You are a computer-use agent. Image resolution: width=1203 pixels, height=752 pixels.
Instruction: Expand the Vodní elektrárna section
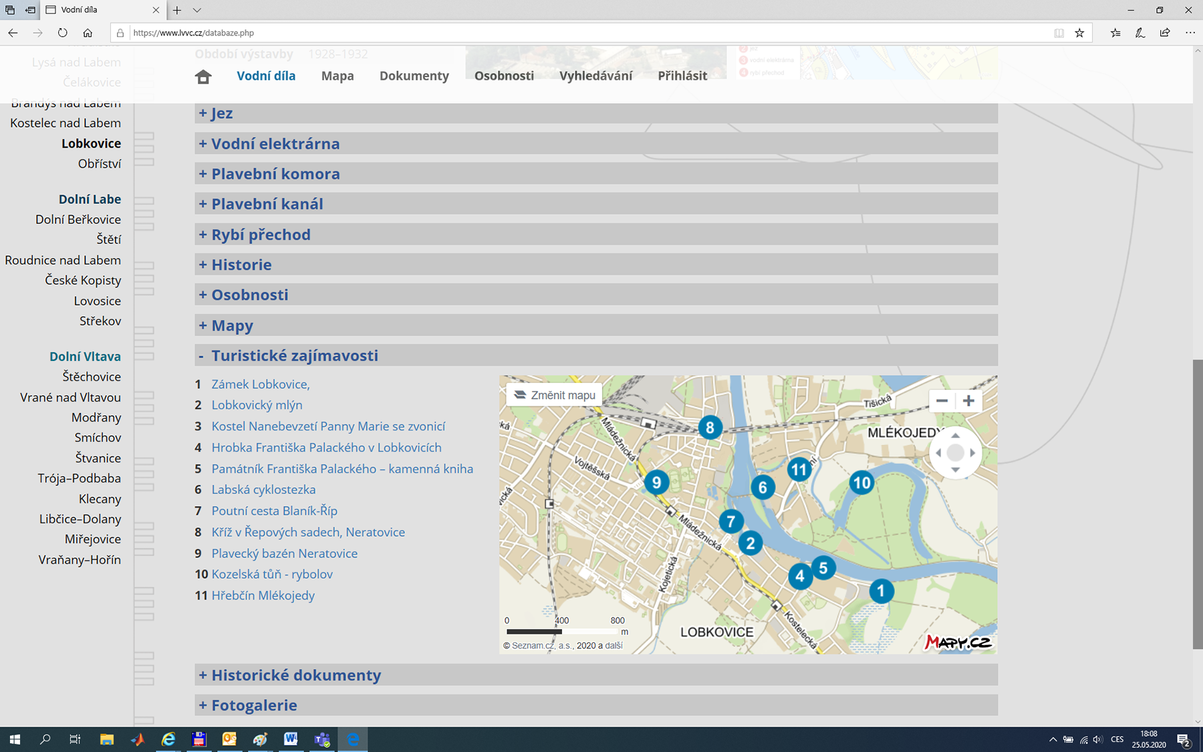[x=275, y=144]
